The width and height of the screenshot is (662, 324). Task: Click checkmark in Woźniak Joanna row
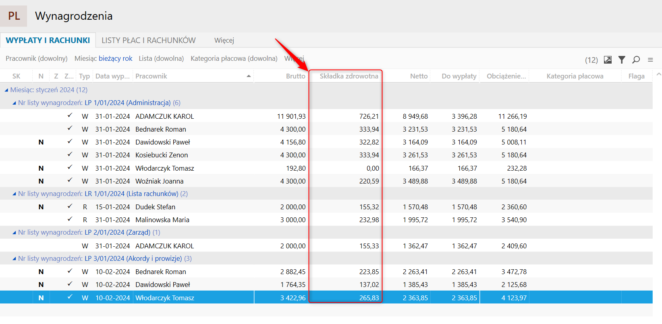coord(70,181)
